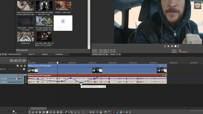This screenshot has height=114, width=203.
Task: Solo the audio track
Action: pyautogui.click(x=22, y=75)
